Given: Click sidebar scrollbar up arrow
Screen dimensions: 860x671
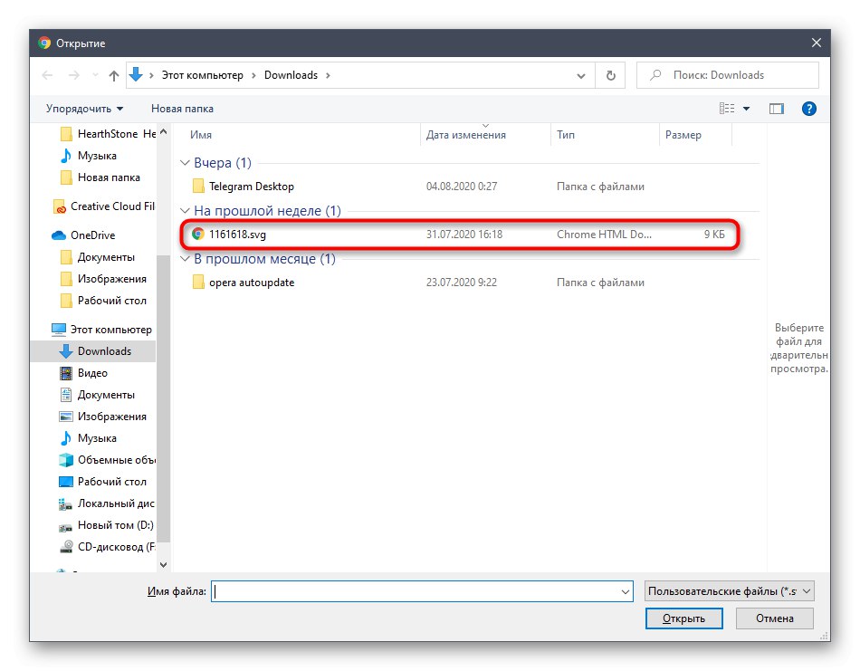Looking at the screenshot, I should point(164,131).
